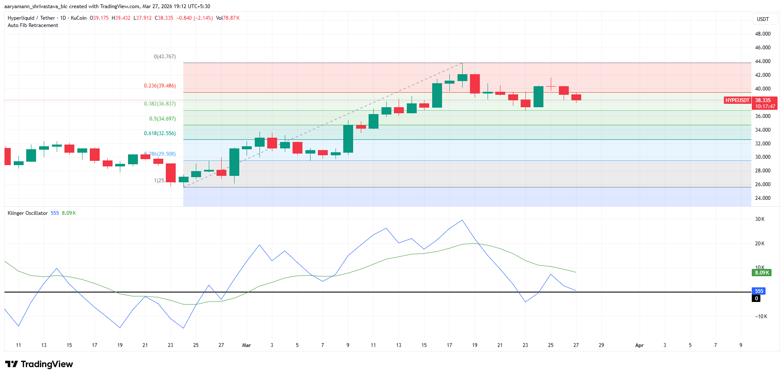Click the Auto Fib Retracement indicator label
This screenshot has width=784, height=377.
33,25
